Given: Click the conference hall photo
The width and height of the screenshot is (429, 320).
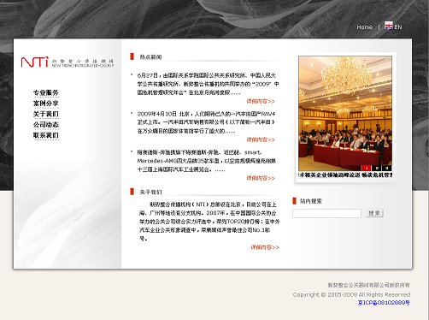Looking at the screenshot, I should [345, 114].
